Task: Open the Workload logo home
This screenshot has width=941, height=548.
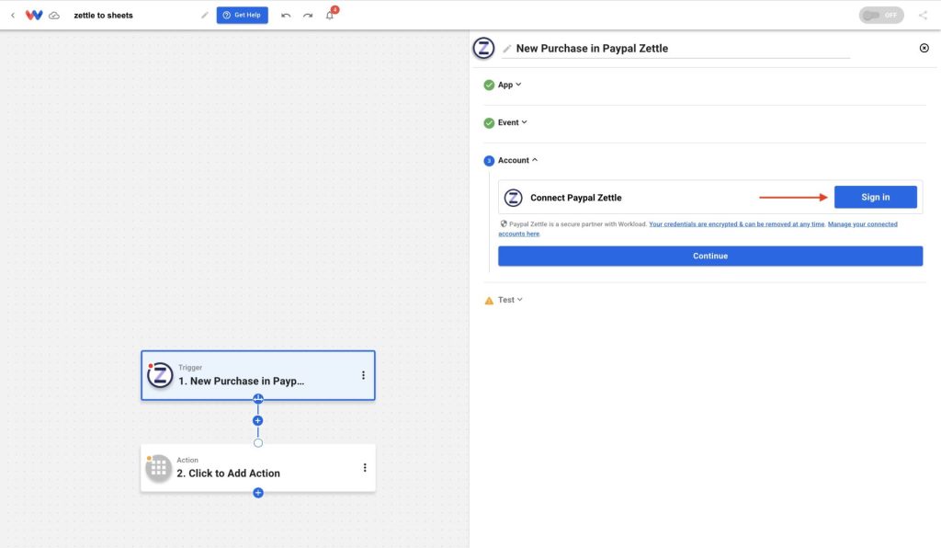Action: click(x=34, y=15)
